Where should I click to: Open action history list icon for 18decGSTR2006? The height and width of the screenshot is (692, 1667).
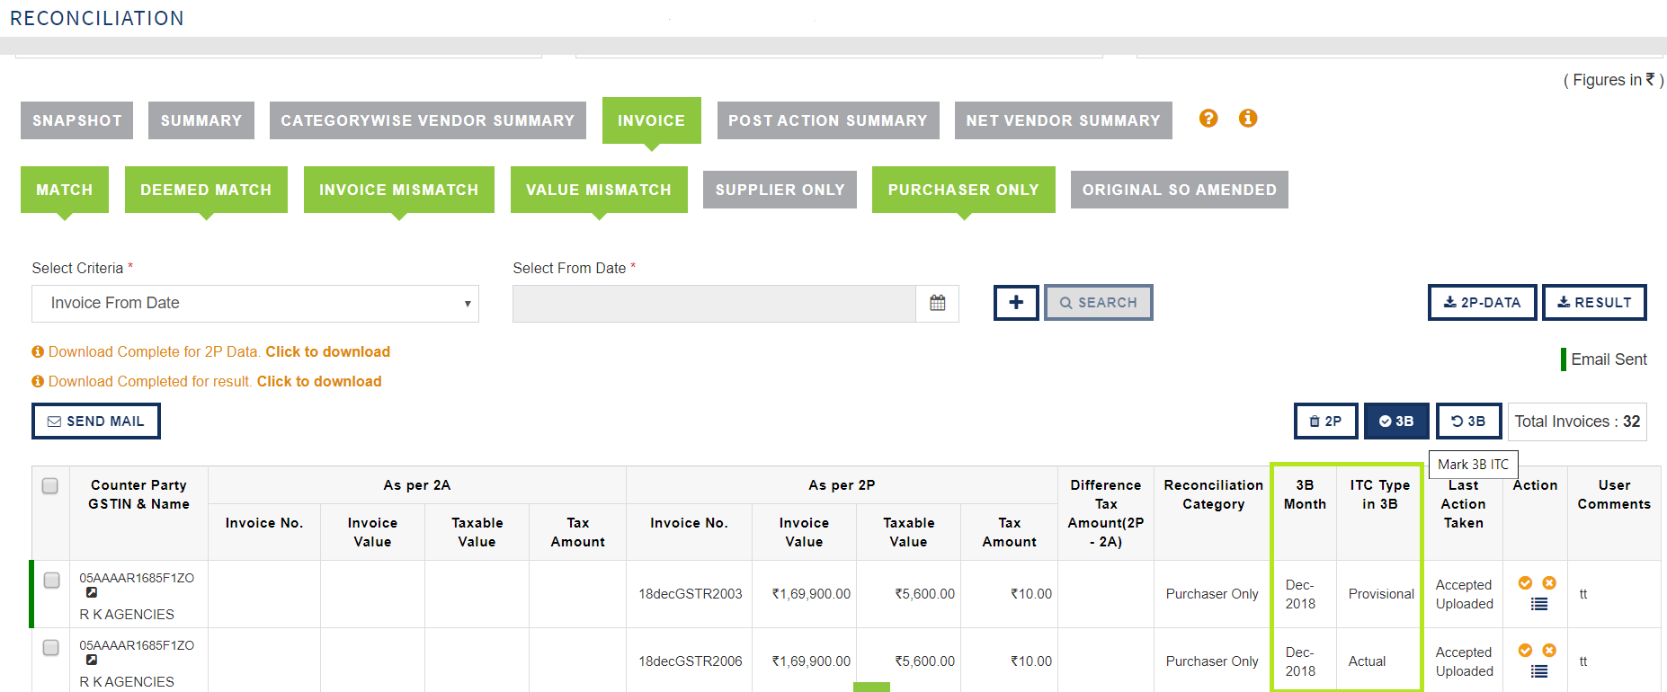pos(1539,671)
